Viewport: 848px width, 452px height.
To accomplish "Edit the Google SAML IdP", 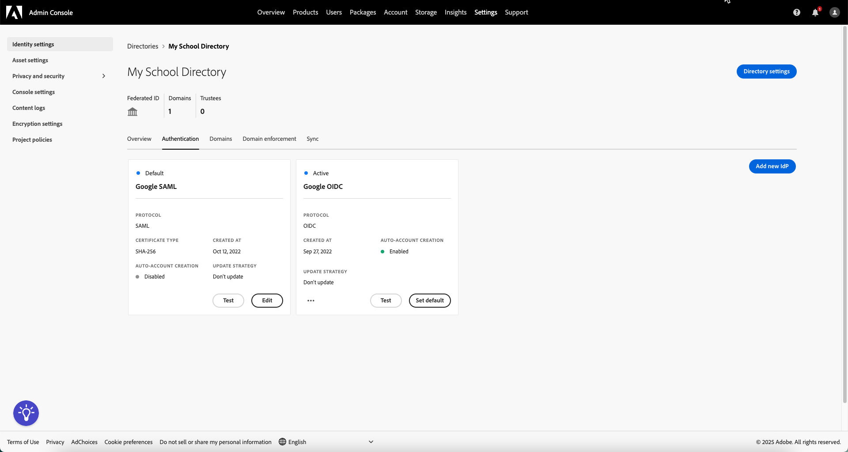I will (267, 301).
